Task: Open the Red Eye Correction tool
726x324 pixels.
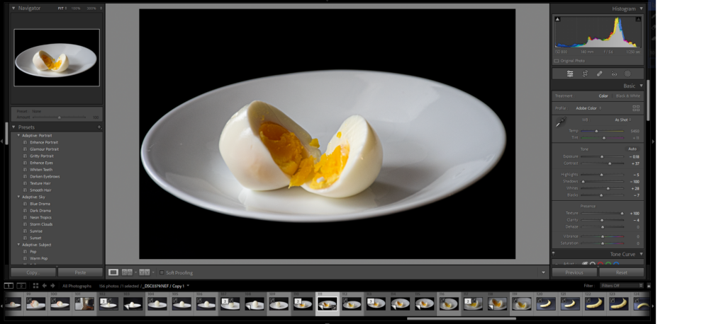Action: click(614, 74)
